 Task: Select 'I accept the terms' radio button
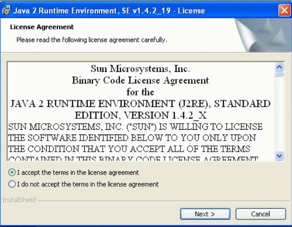click(x=12, y=173)
